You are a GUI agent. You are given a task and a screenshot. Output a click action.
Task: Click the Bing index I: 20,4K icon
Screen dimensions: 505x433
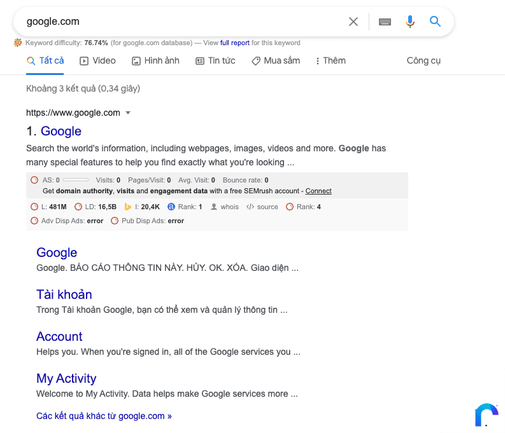(x=128, y=207)
